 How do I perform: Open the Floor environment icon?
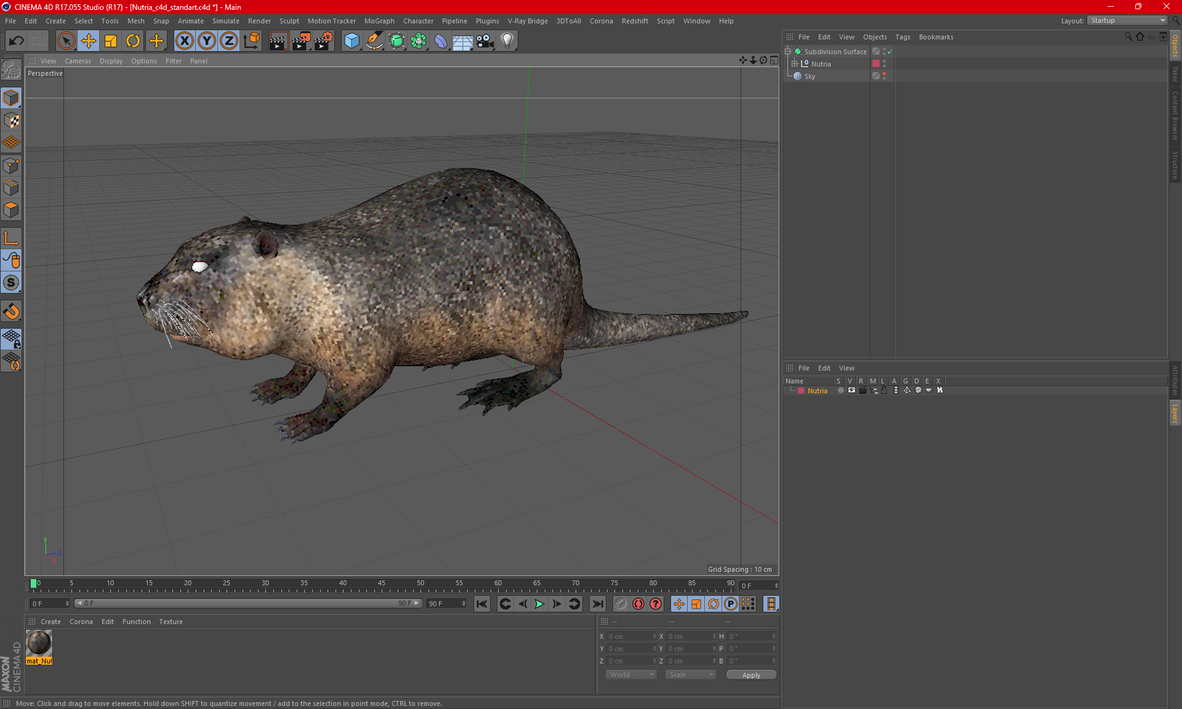tap(463, 41)
